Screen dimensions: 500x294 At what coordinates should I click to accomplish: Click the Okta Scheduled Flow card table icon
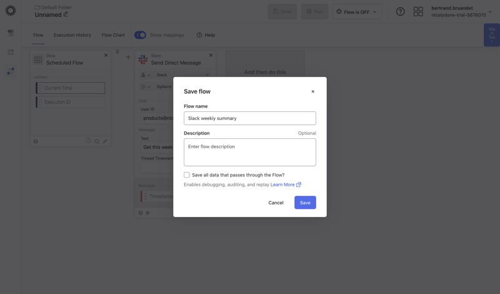click(38, 59)
